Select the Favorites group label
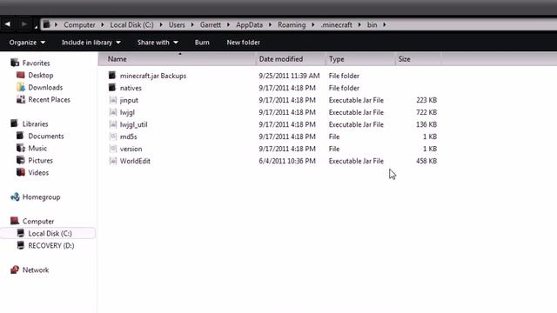The height and width of the screenshot is (313, 557). (37, 63)
